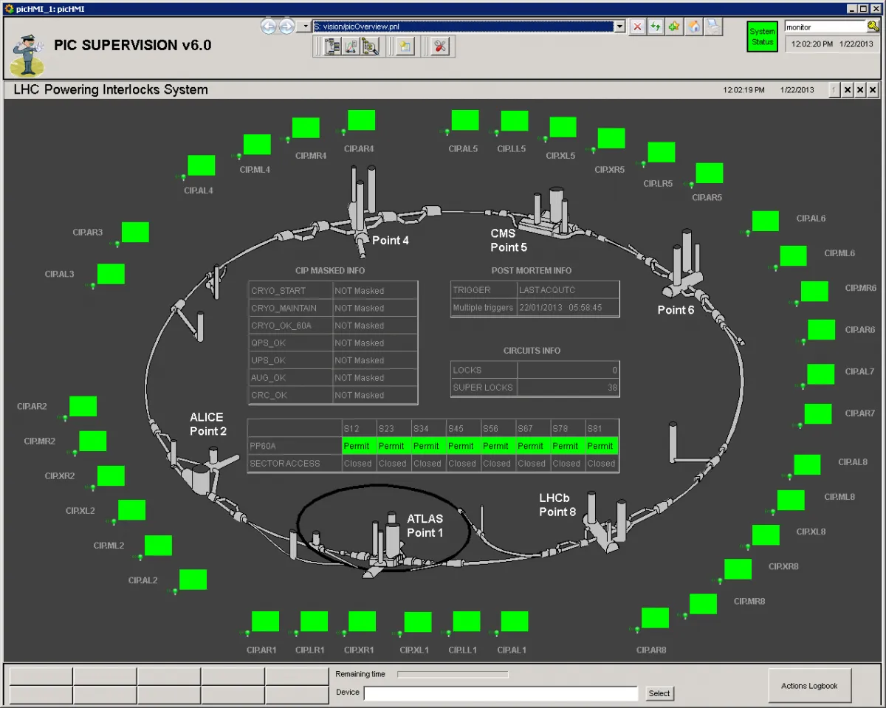
Task: Go to the home panel icon
Action: [x=694, y=27]
